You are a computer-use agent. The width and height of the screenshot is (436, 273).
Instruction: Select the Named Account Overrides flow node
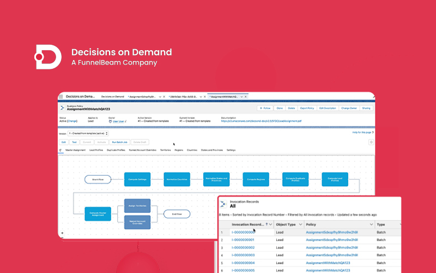pyautogui.click(x=137, y=222)
